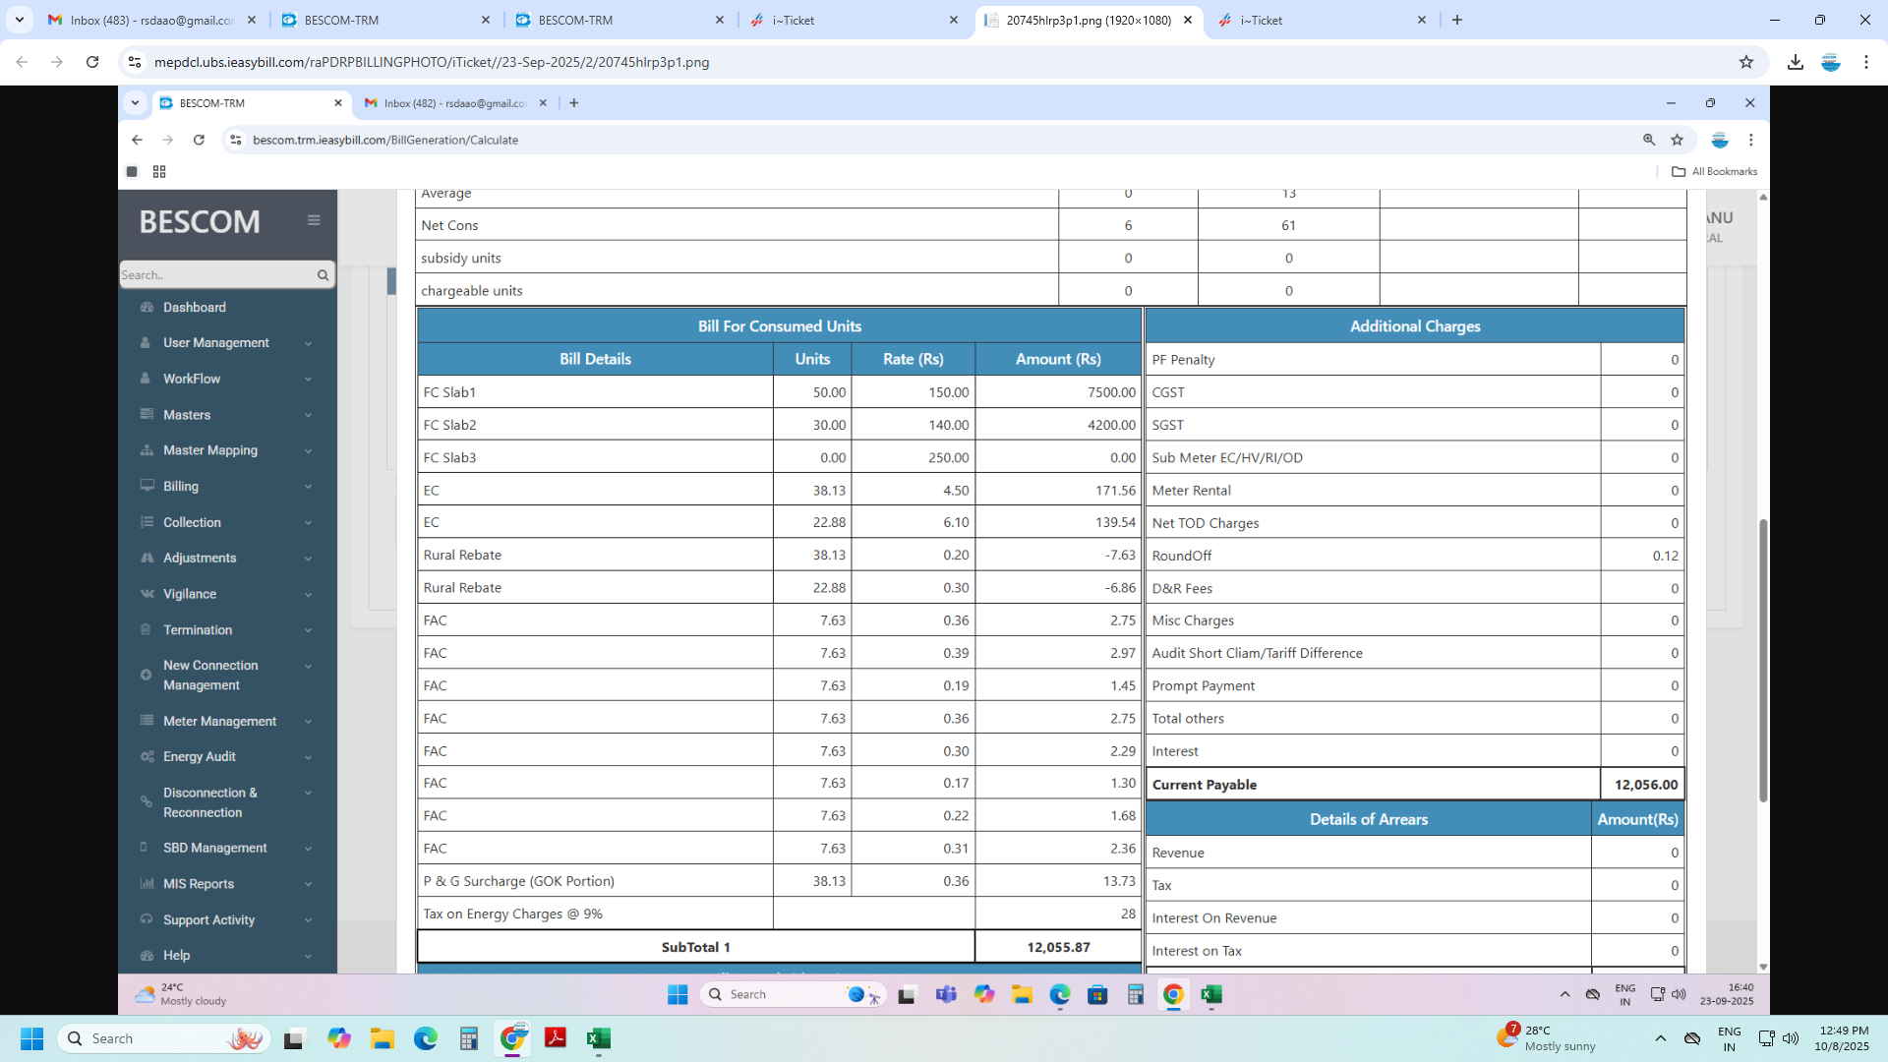Screen dimensions: 1888x1062
Task: Click the outer browser reload icon
Action: pos(92,62)
